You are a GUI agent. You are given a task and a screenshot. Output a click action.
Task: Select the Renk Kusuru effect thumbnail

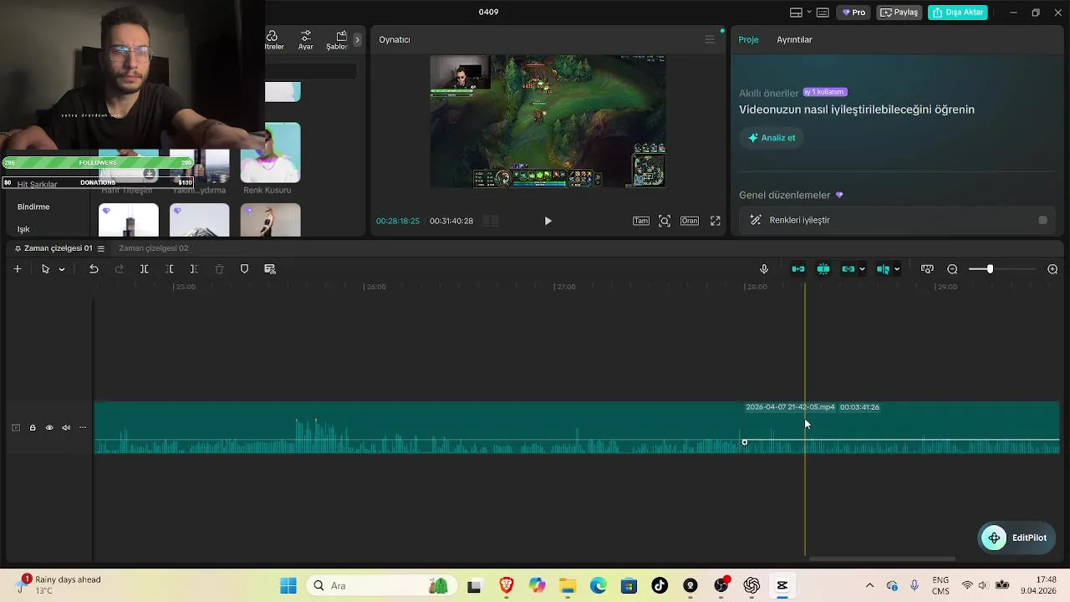click(x=270, y=153)
